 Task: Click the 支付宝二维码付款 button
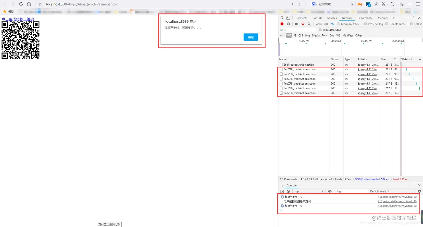(x=109, y=224)
